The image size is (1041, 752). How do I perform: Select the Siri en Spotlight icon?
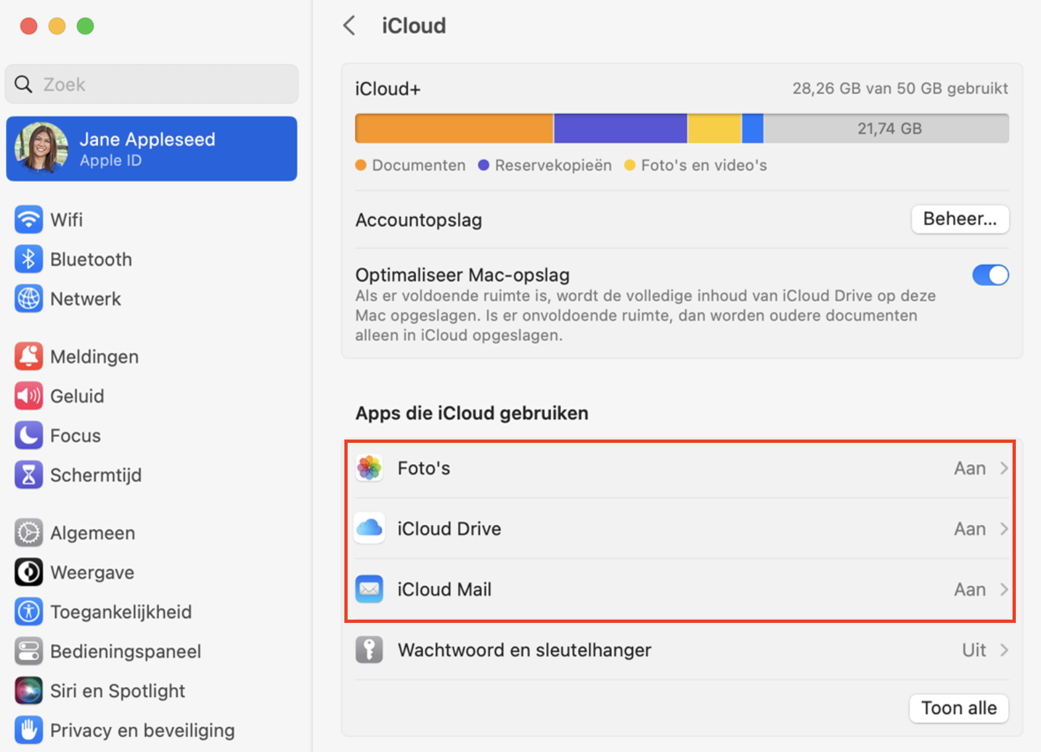[x=28, y=690]
